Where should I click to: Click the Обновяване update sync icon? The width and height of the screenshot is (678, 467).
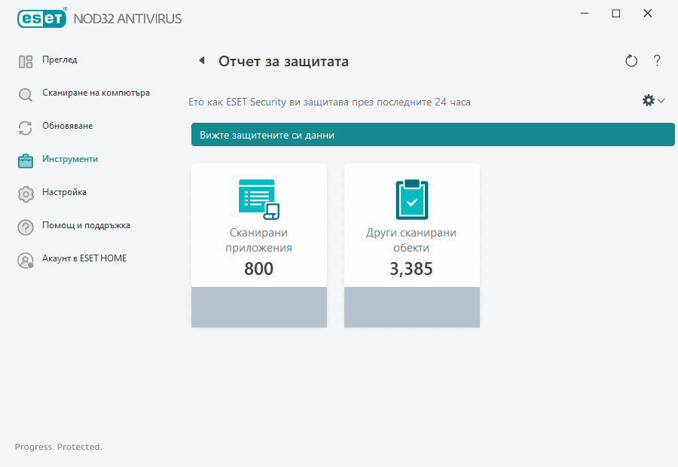(x=25, y=127)
